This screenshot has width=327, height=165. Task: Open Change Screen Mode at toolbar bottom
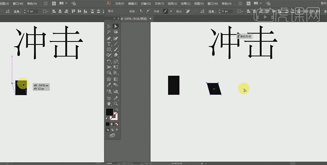(x=112, y=136)
